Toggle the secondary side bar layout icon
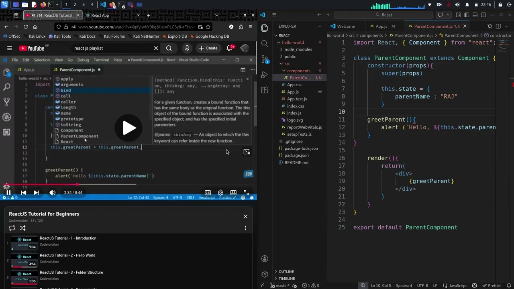 483,15
